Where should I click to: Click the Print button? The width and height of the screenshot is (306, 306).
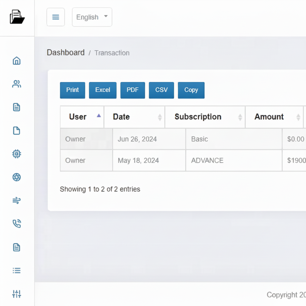pos(72,90)
